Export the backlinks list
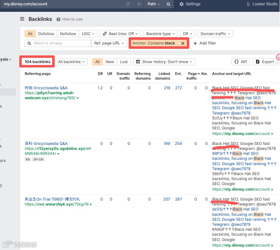This screenshot has height=250, width=280. point(265,62)
